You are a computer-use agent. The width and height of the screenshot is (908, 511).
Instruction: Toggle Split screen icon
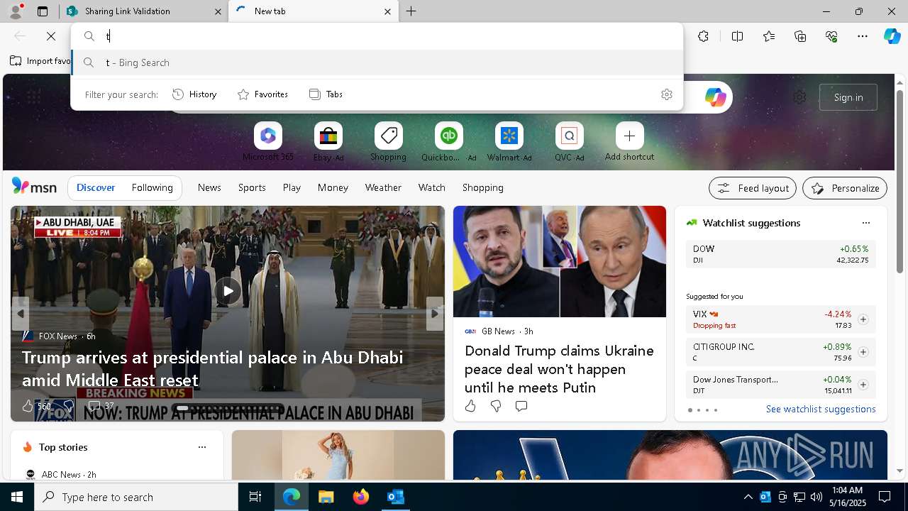(x=737, y=36)
